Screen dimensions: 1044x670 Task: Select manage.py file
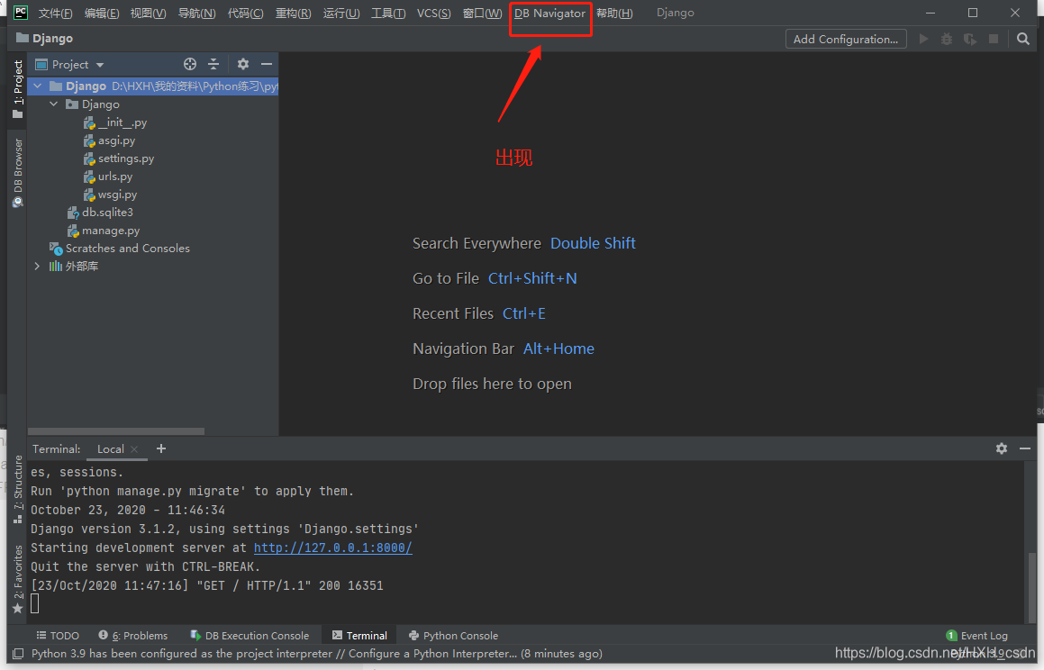click(104, 231)
